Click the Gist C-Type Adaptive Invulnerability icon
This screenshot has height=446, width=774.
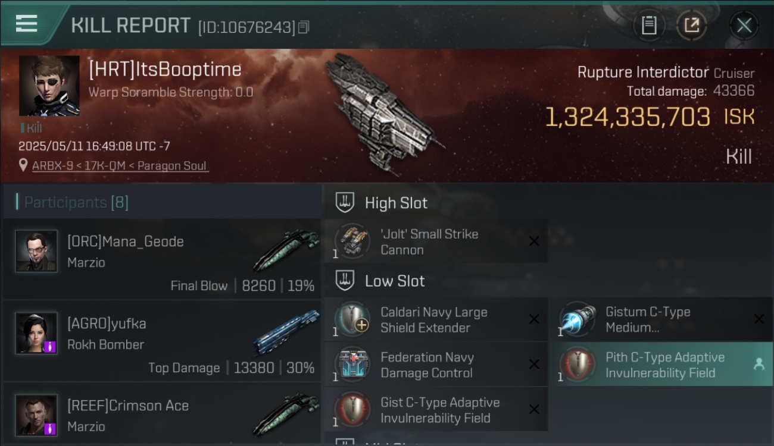352,410
